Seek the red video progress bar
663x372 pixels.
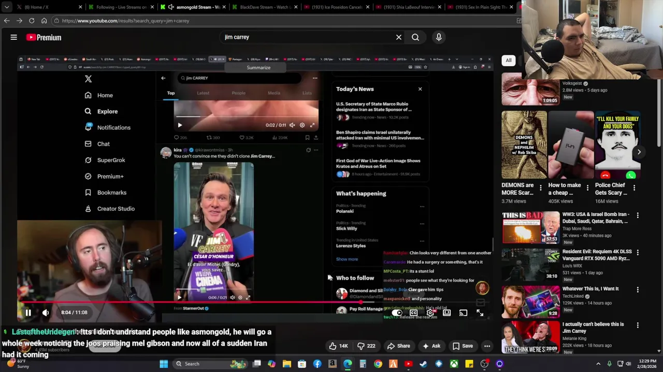254,302
